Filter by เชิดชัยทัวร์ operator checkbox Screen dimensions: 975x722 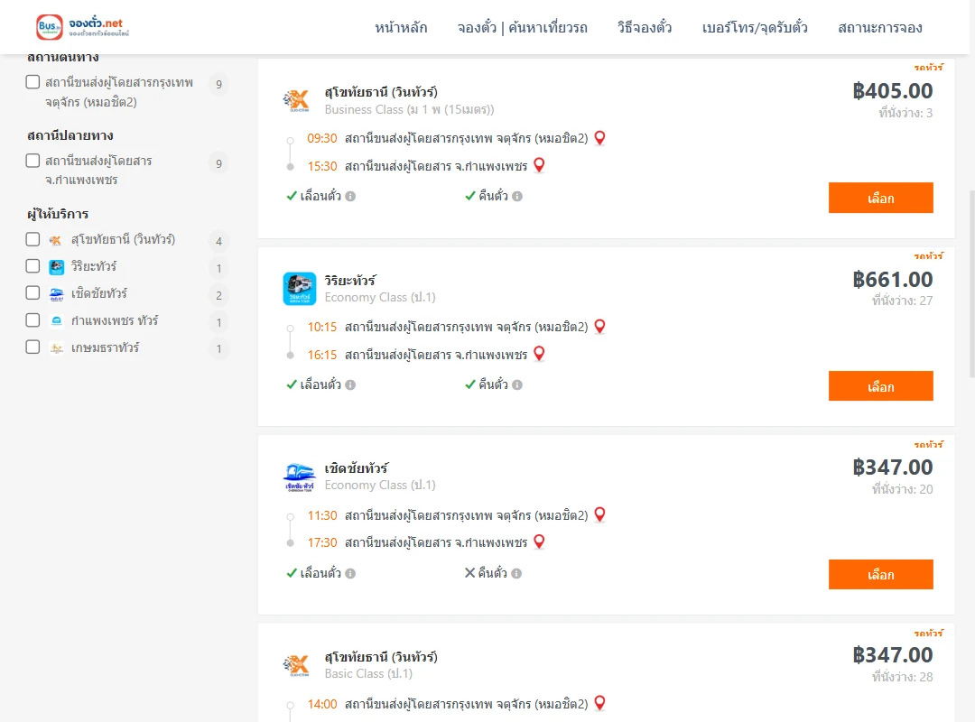33,293
